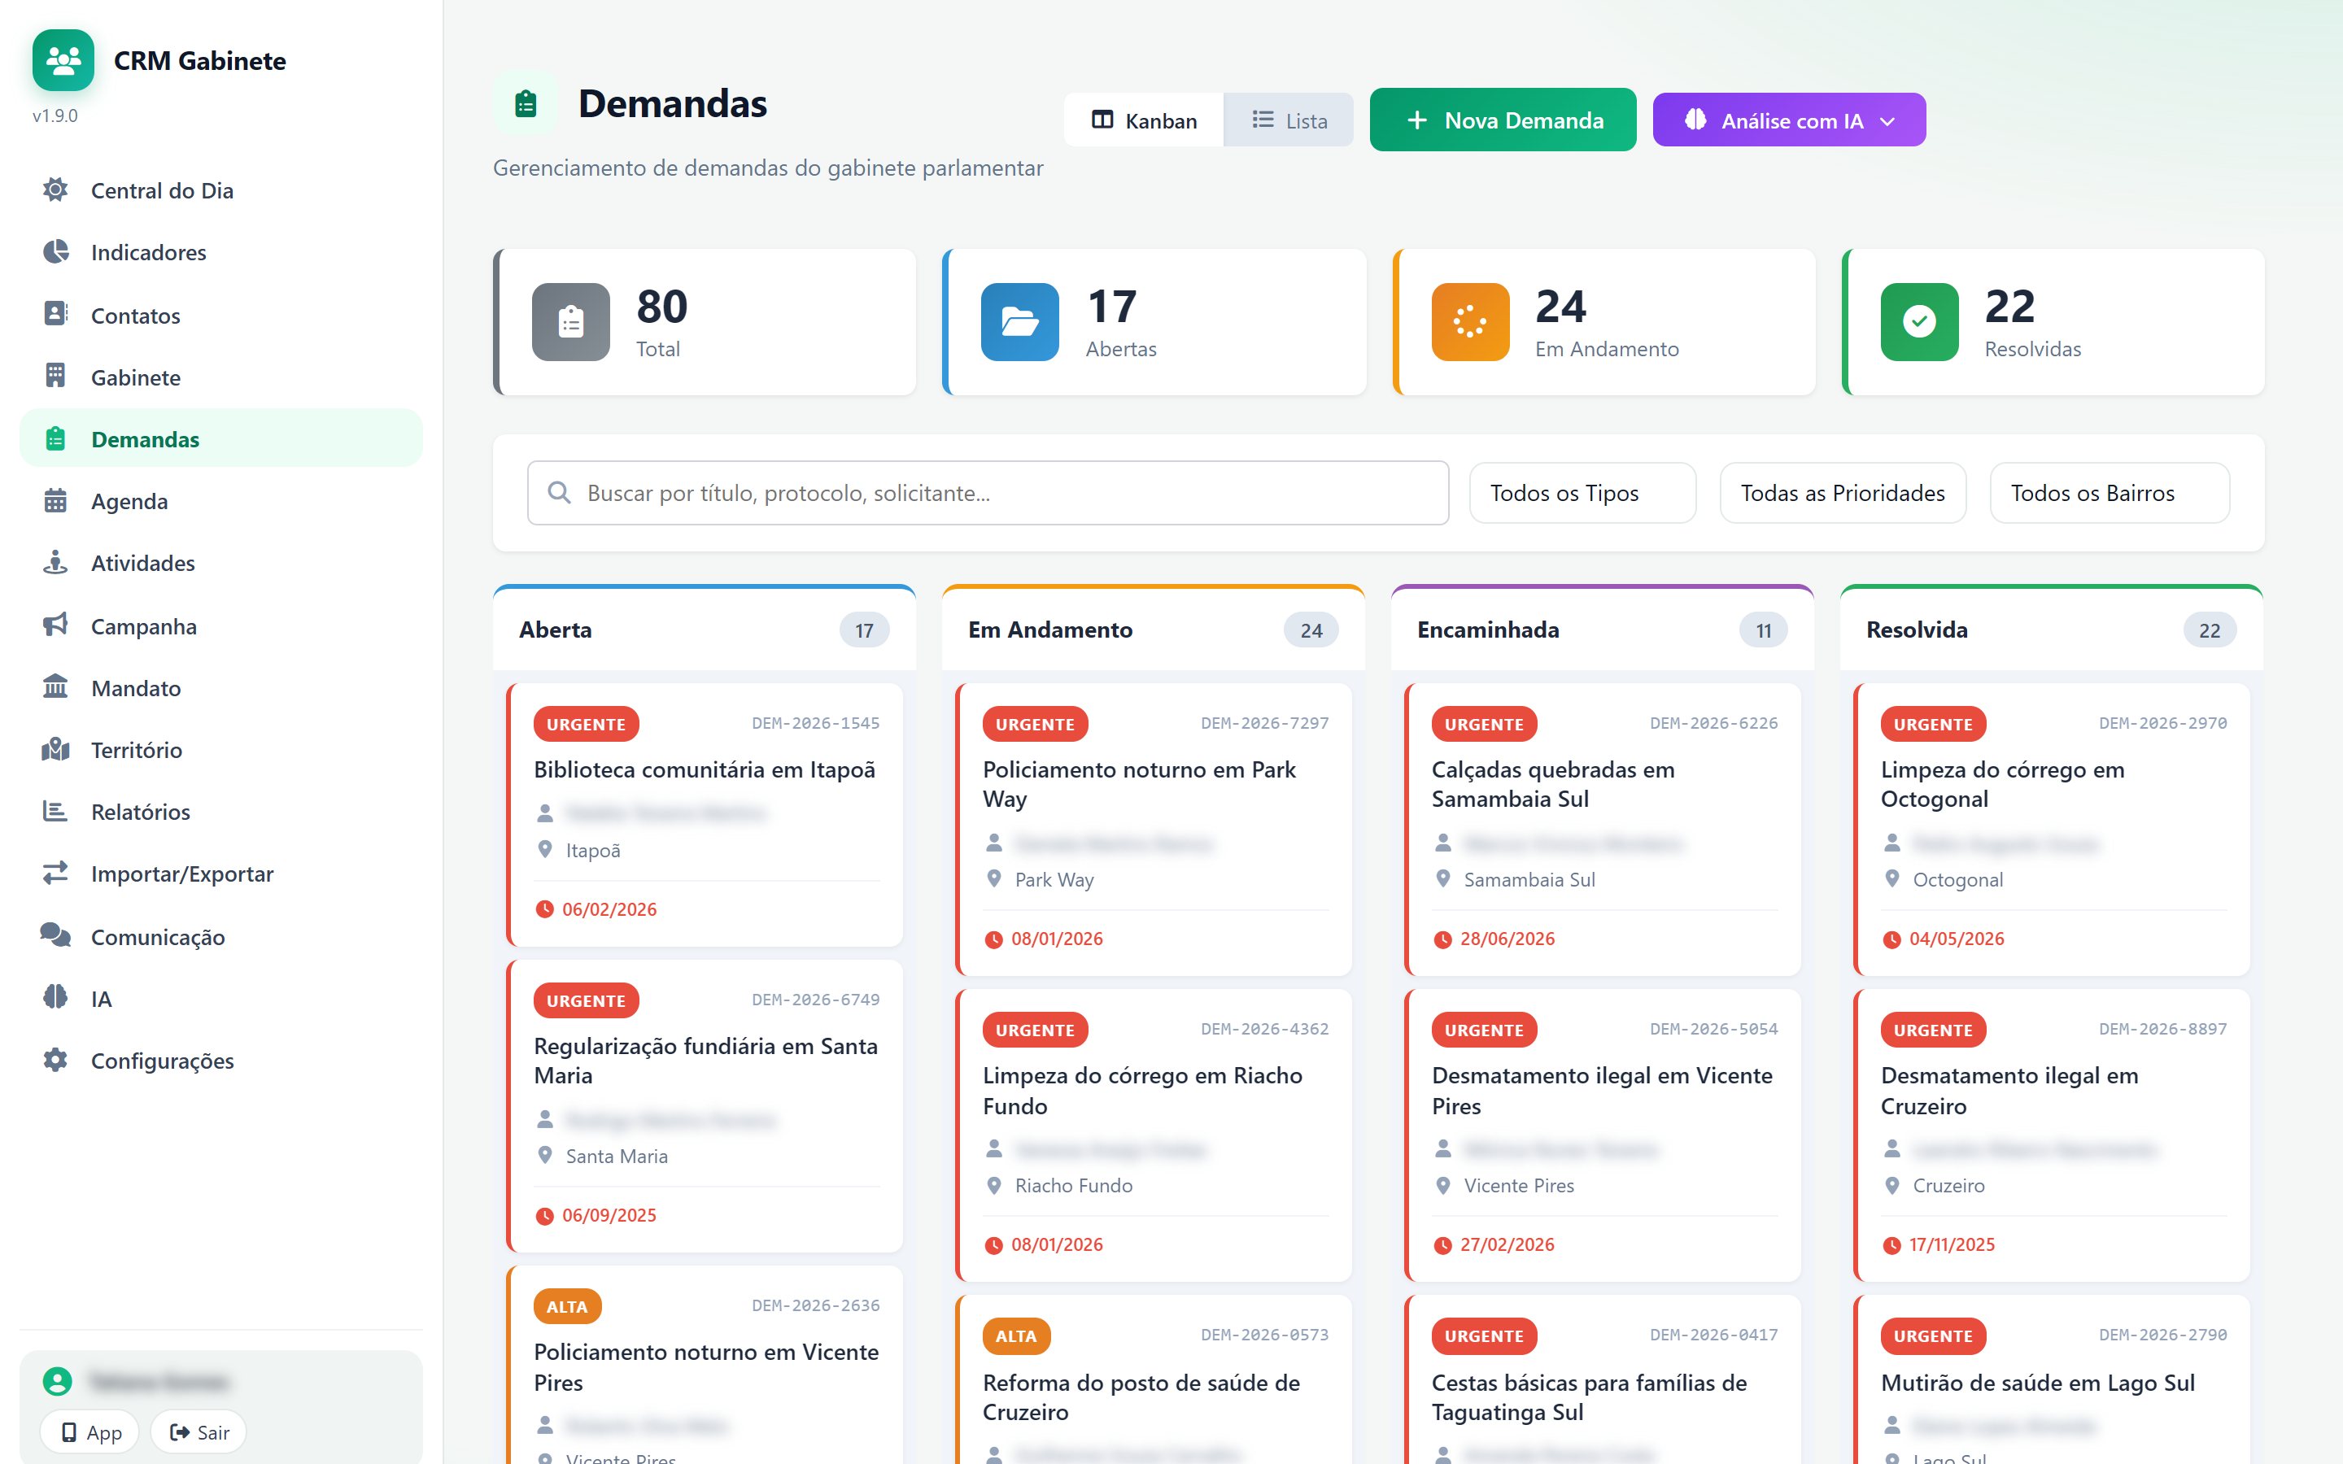
Task: Open Agenda calendar icon
Action: 56,500
